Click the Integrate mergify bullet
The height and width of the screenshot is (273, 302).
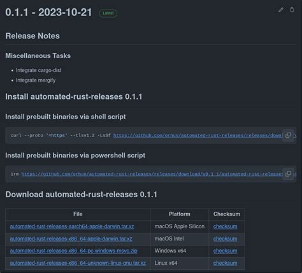36,80
